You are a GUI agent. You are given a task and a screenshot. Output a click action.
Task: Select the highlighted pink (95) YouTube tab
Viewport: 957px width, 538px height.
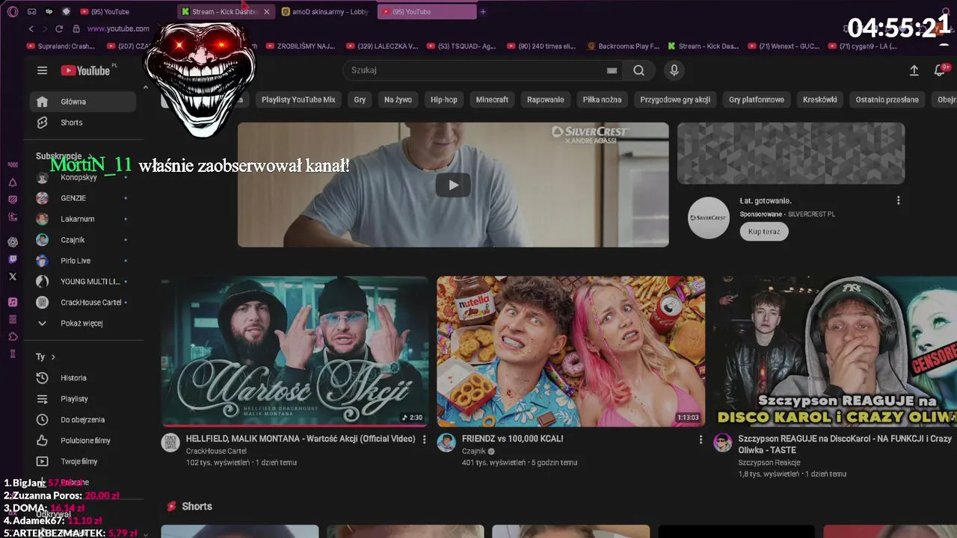click(x=426, y=12)
